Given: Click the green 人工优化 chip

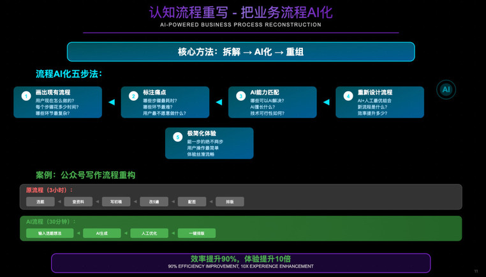Looking at the screenshot, I should click(149, 233).
